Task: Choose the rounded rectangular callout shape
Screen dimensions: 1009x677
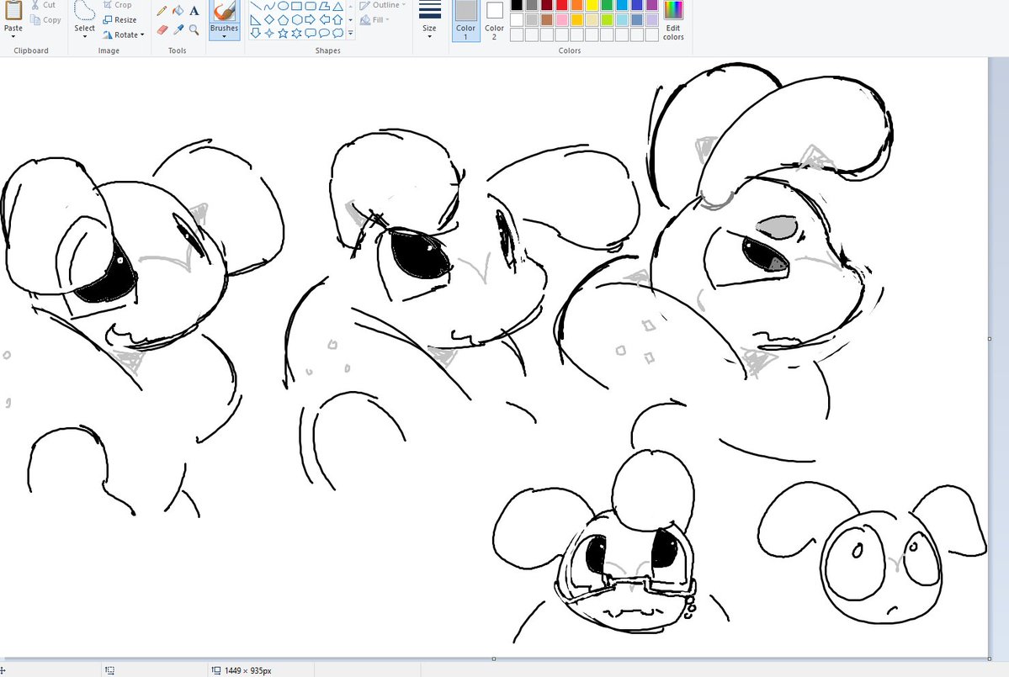Action: pos(311,33)
